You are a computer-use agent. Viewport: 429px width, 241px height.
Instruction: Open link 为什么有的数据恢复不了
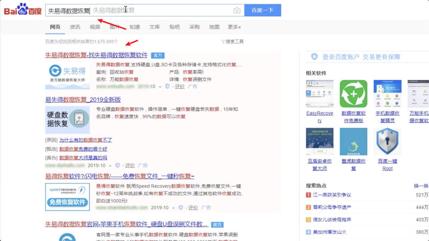pos(86,140)
